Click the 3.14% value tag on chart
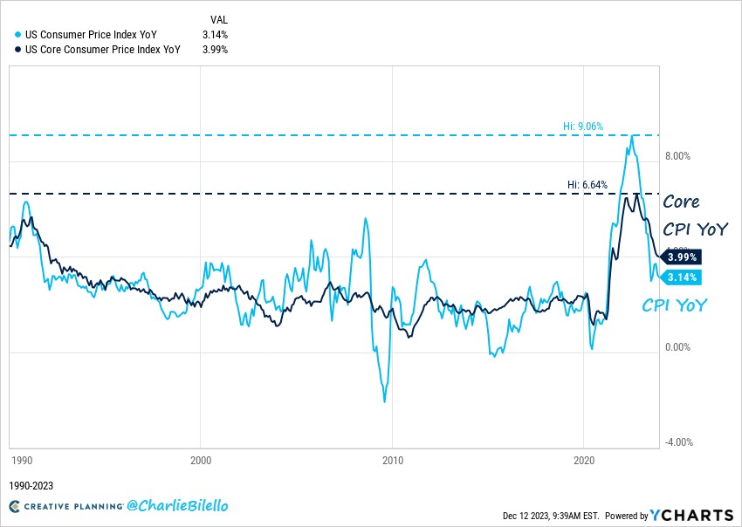742x527 pixels. coord(682,277)
